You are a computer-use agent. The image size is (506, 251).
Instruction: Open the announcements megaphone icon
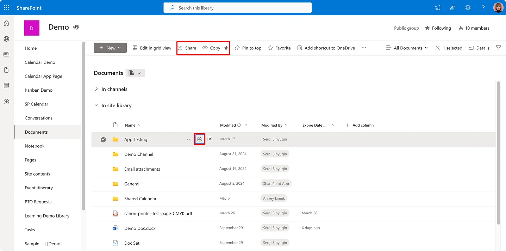[x=437, y=7]
